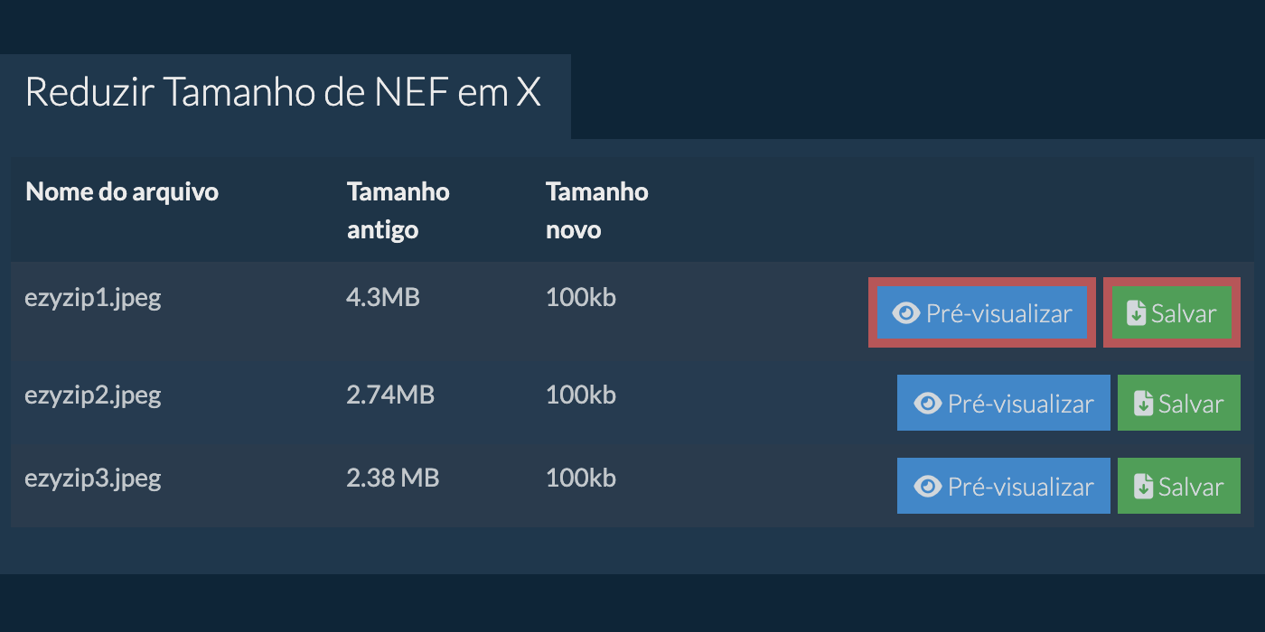Click the 'Reduzir Tamanho de NEF em X' header tab

click(284, 92)
